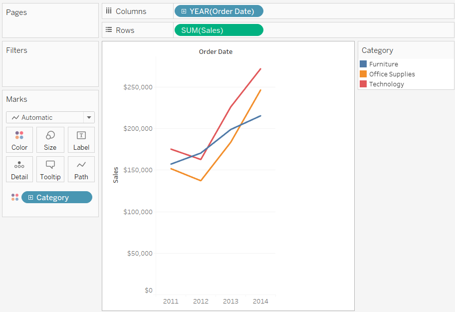Click the 2013 label on the axis
Image resolution: width=455 pixels, height=312 pixels.
[x=230, y=301]
